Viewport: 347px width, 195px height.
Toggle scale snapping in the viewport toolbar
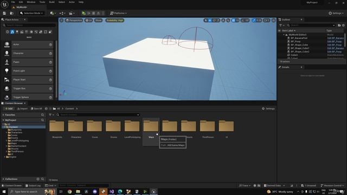coord(254,21)
